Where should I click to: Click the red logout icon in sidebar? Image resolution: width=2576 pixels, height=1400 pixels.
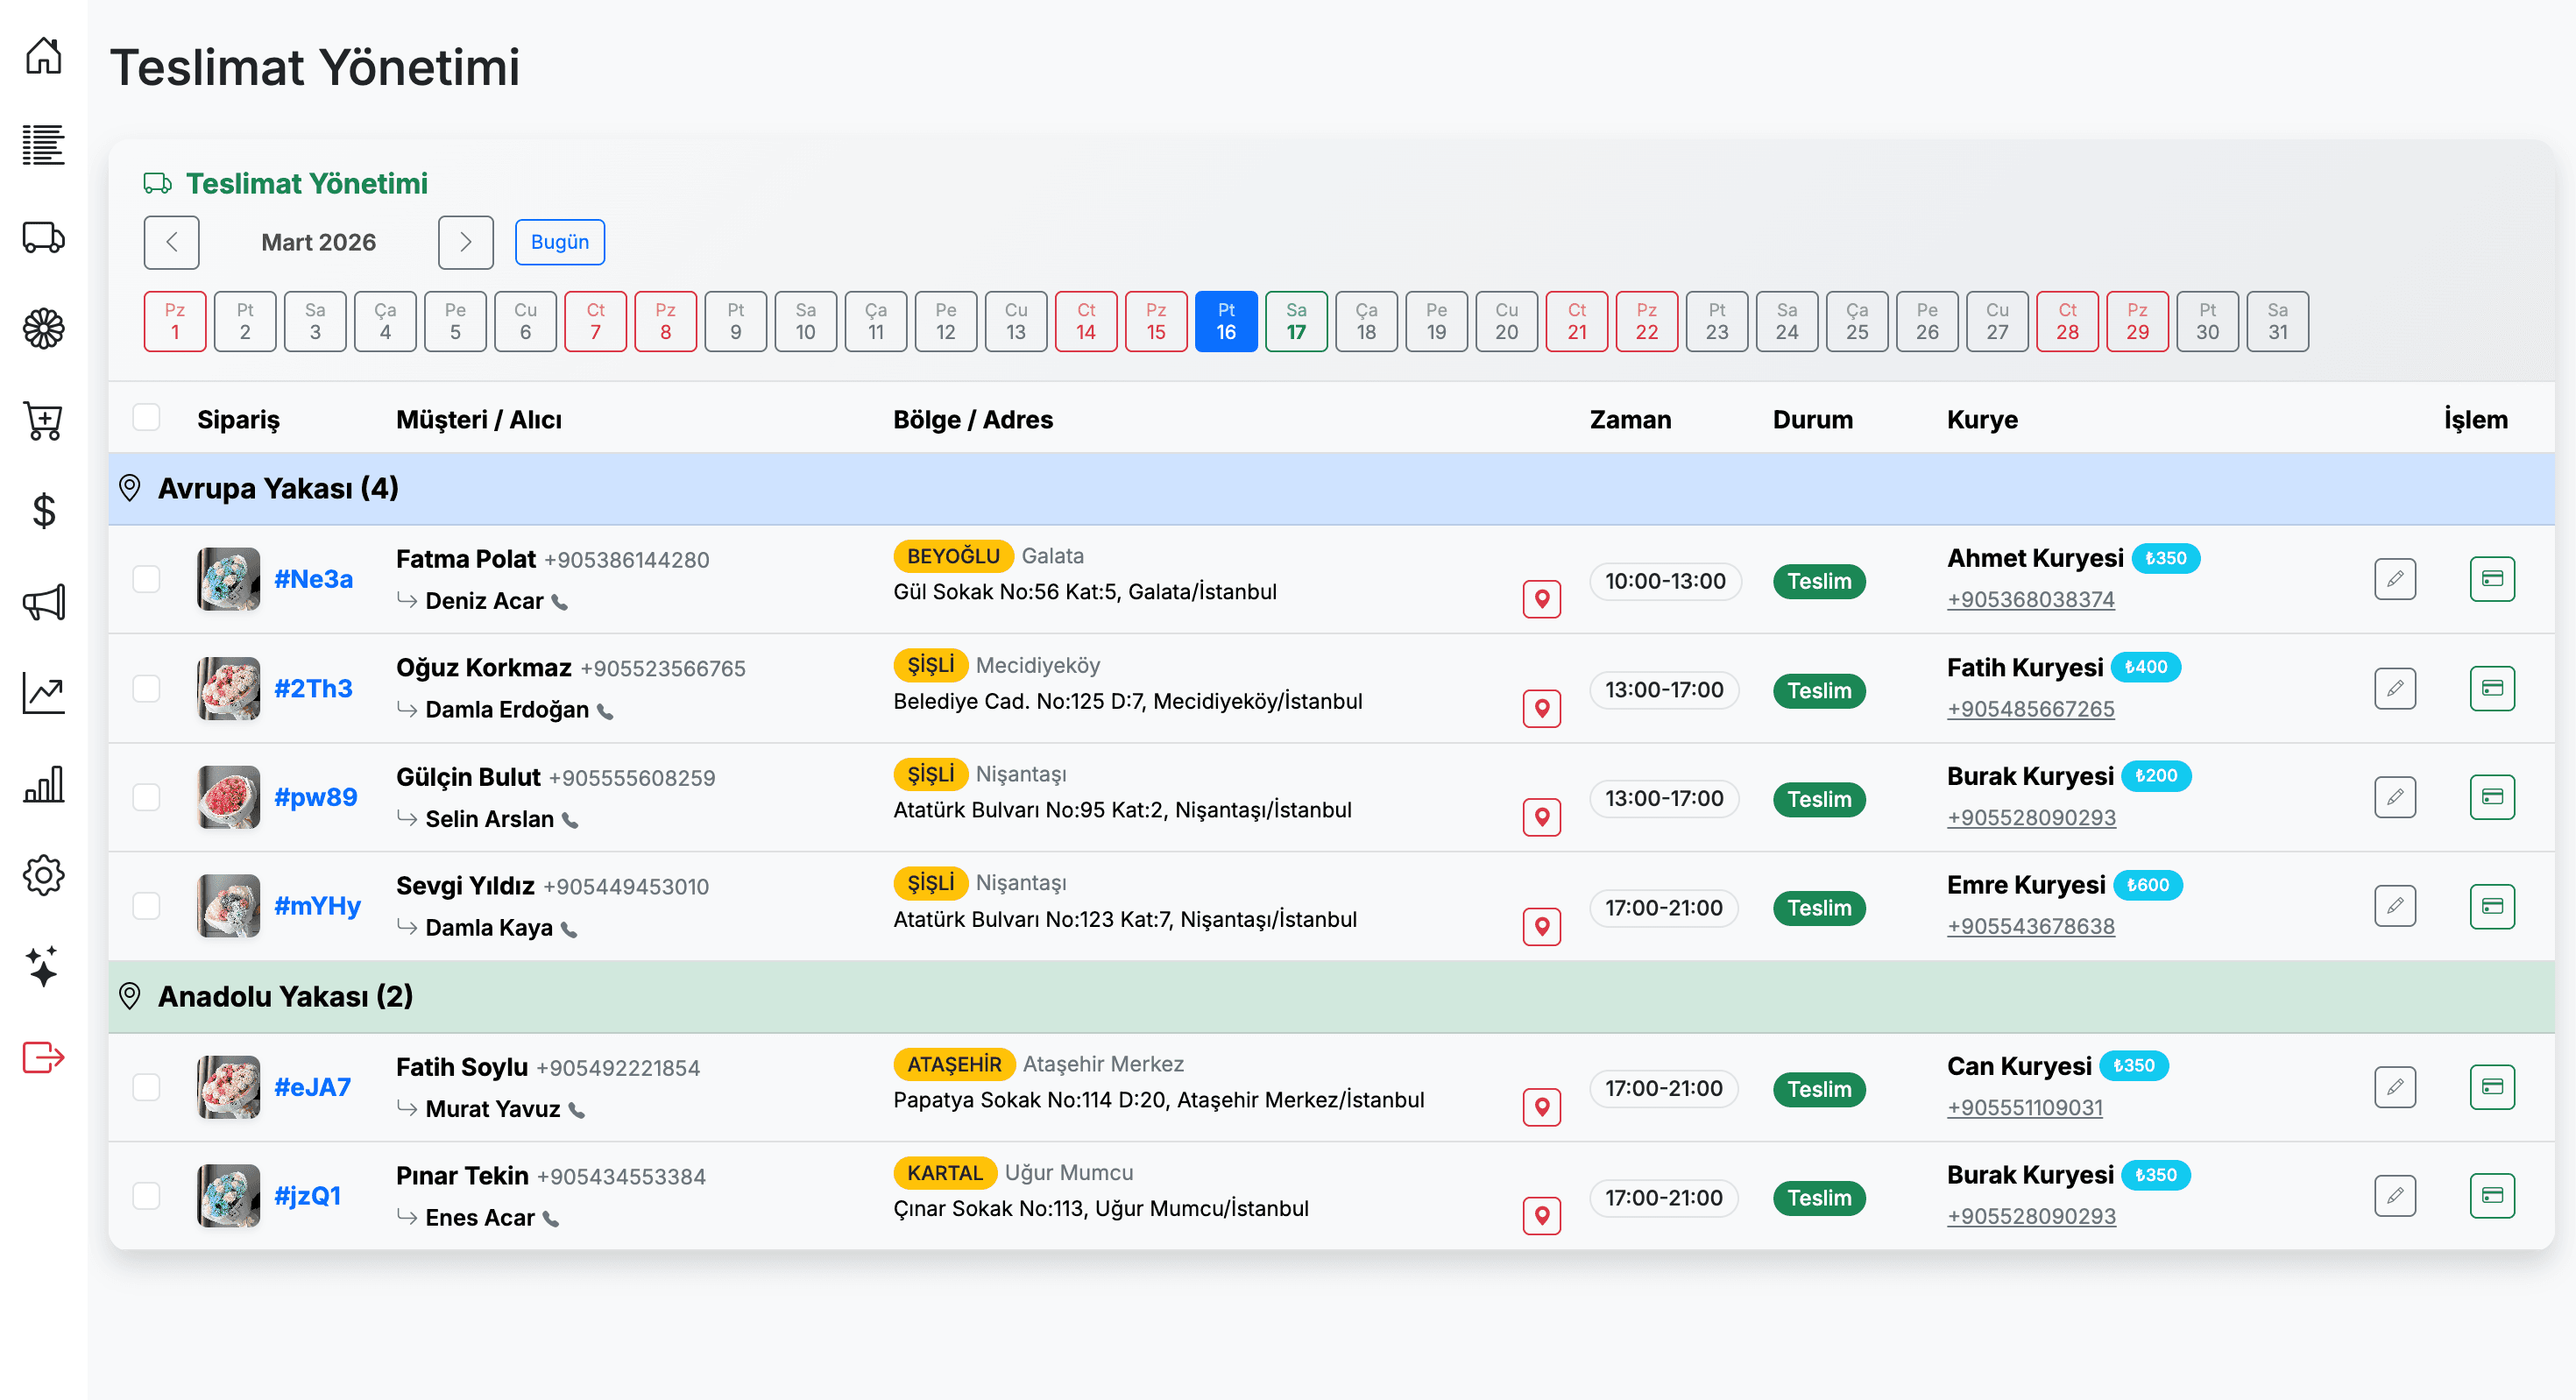tap(43, 1056)
